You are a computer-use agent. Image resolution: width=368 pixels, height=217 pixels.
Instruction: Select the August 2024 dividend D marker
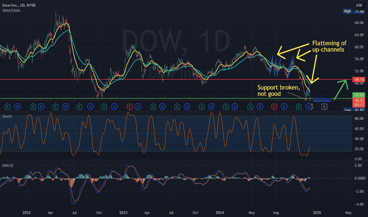click(284, 107)
